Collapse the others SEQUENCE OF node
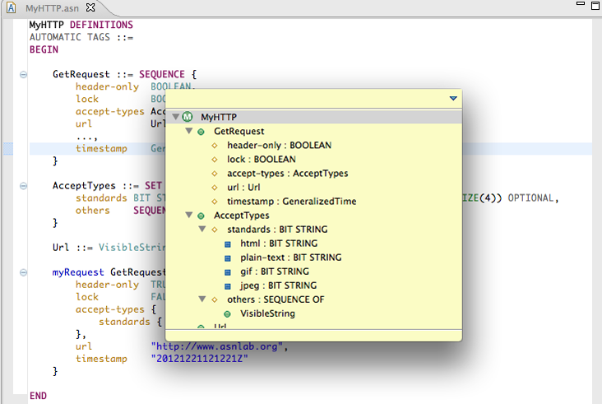602x404 pixels. point(202,300)
